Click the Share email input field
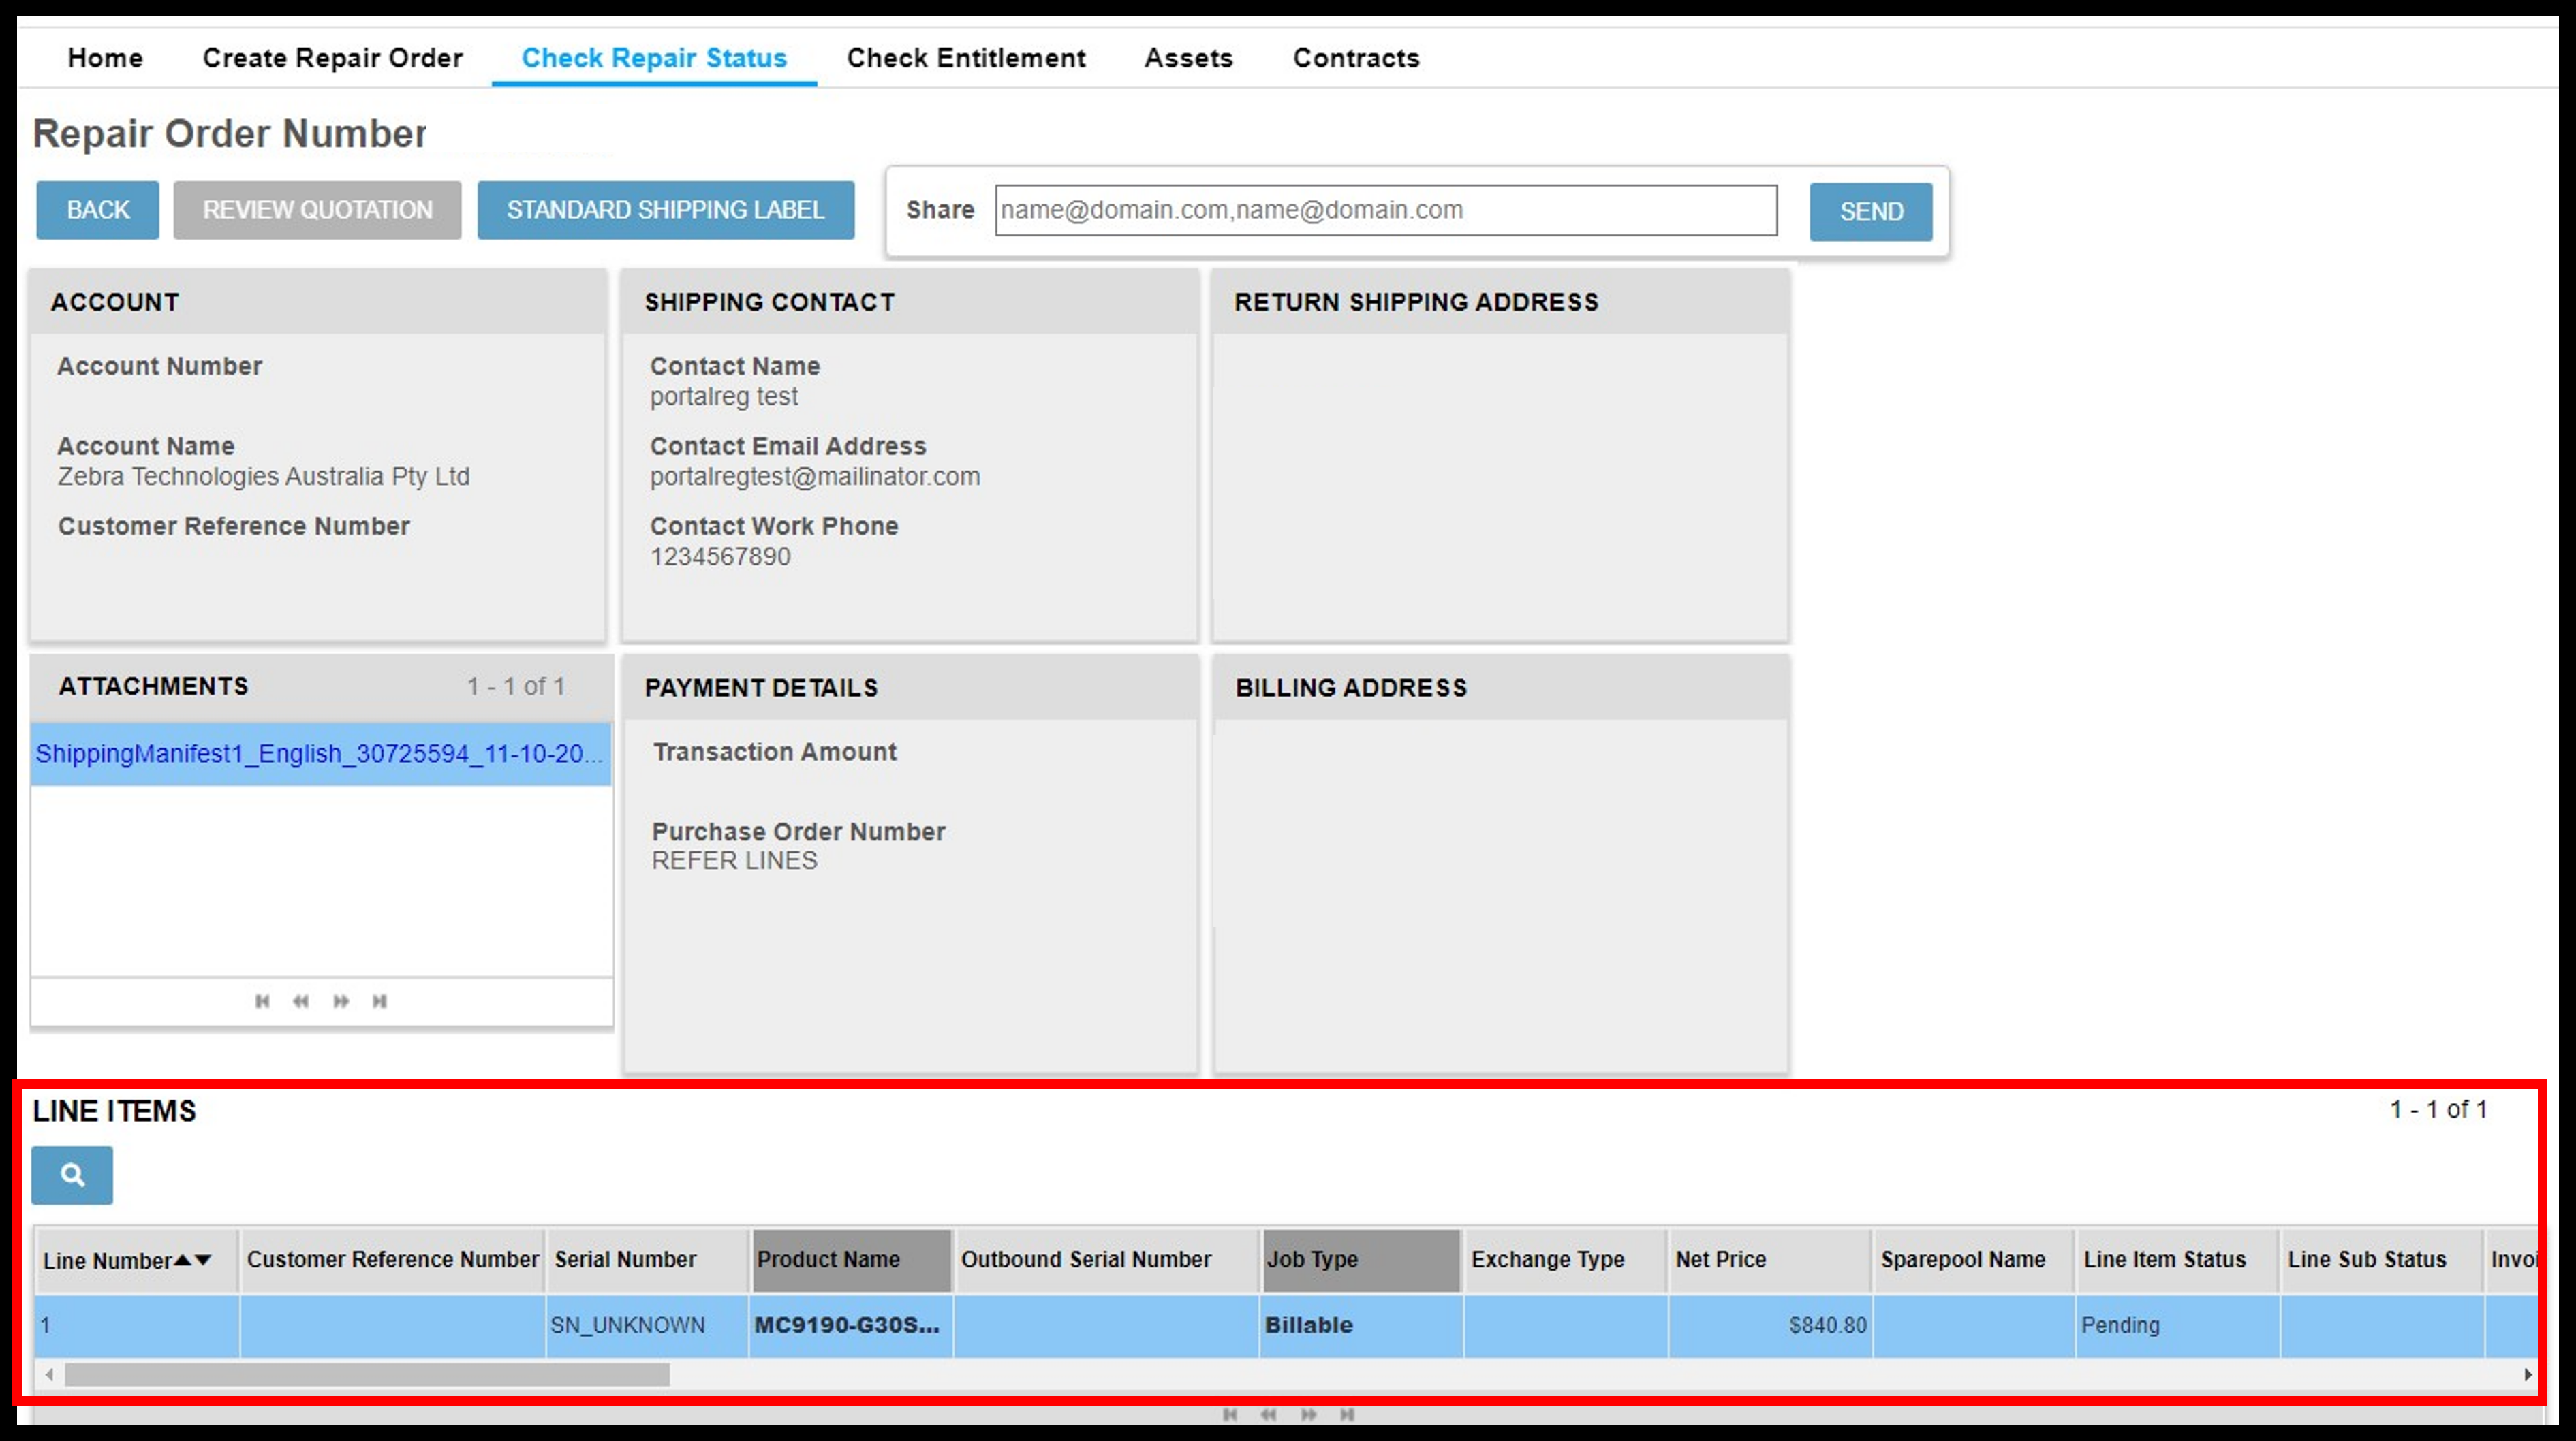Screen dimensions: 2576x1441 [1389, 210]
